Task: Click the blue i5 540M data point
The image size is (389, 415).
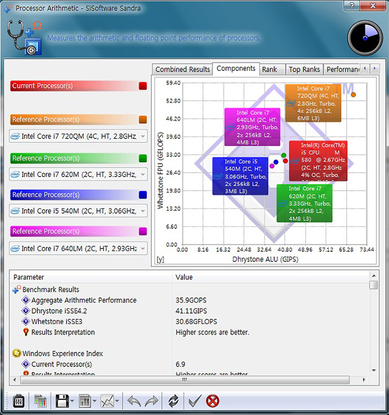Action: [x=276, y=162]
